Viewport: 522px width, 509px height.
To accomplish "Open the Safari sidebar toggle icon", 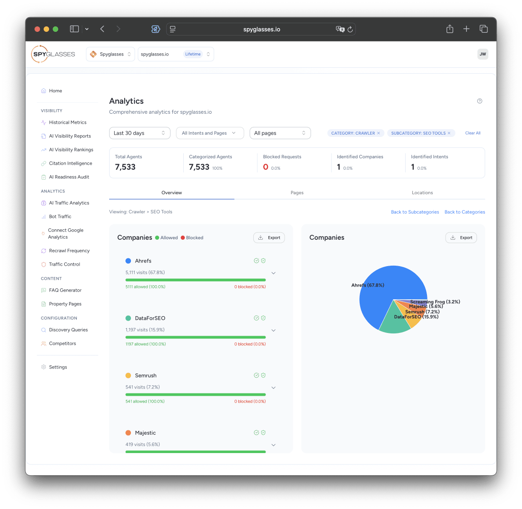I will click(74, 29).
